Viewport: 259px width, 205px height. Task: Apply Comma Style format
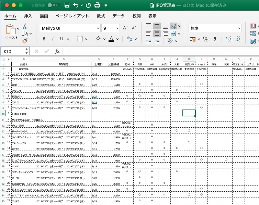[215, 39]
